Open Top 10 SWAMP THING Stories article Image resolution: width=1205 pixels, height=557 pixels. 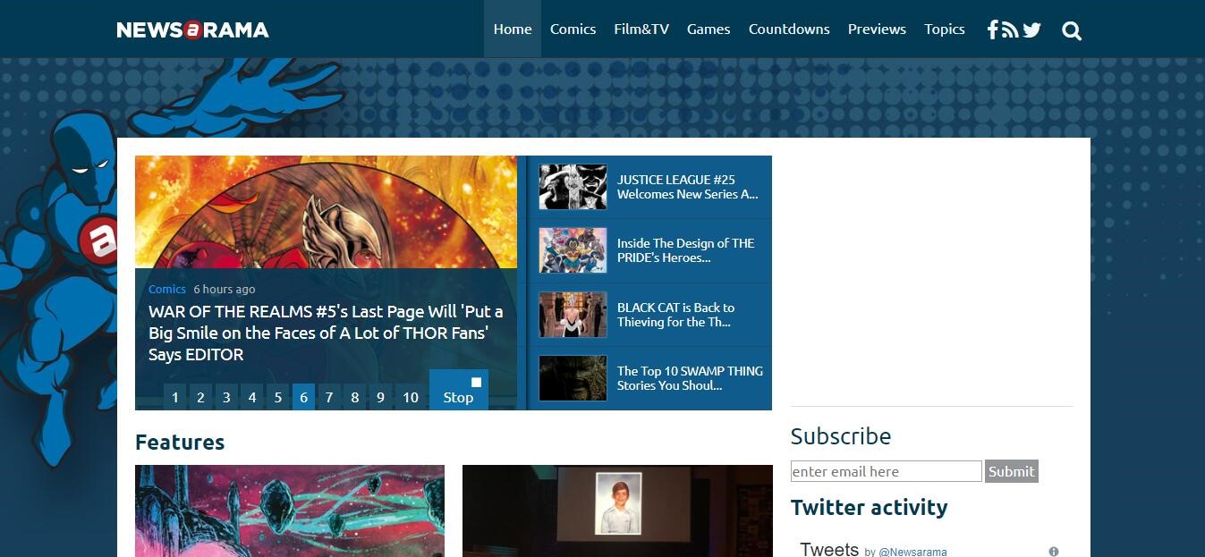point(690,378)
